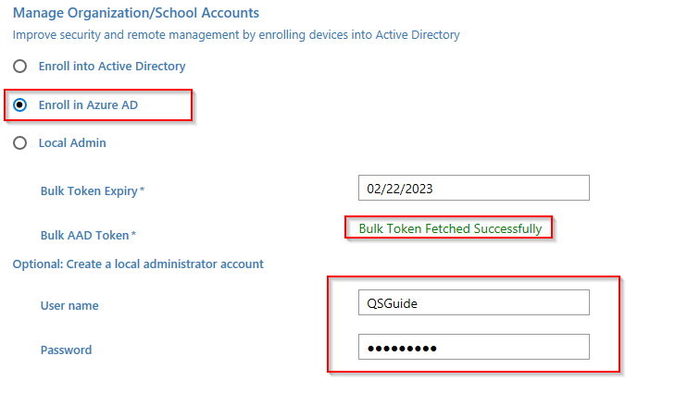This screenshot has height=405, width=675.
Task: Click the Bulk AAD Token label
Action: (x=85, y=236)
